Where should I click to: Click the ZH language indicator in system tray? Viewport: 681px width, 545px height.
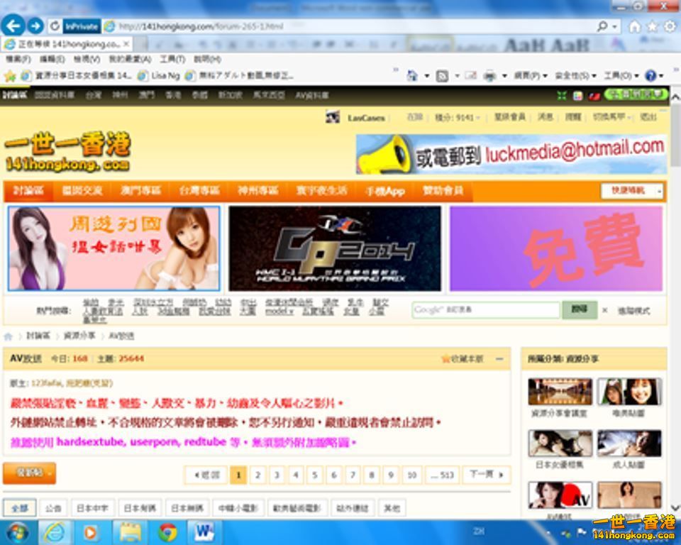coord(479,531)
